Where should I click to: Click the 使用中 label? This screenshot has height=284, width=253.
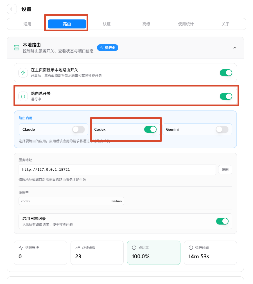tap(24, 192)
